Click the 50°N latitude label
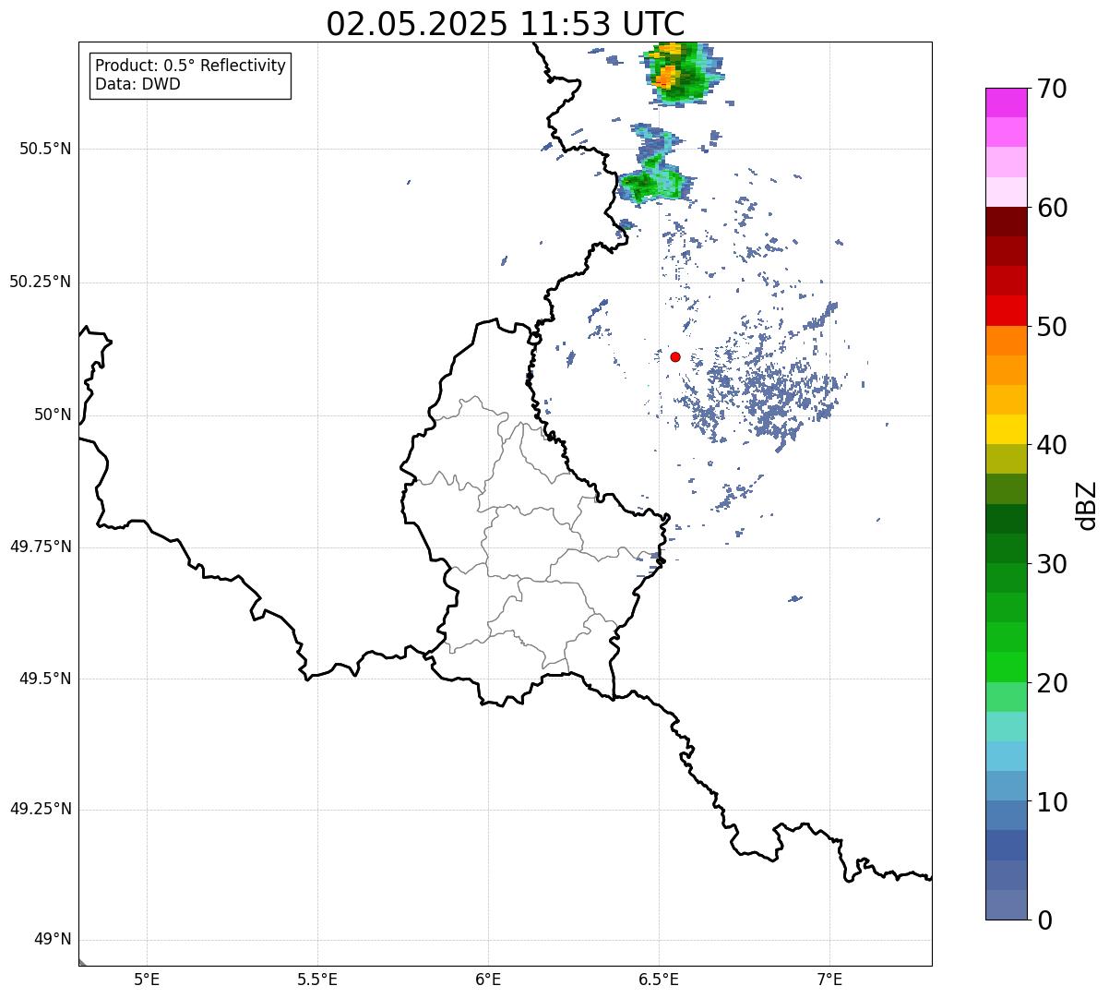The height and width of the screenshot is (998, 1109). pyautogui.click(x=53, y=415)
